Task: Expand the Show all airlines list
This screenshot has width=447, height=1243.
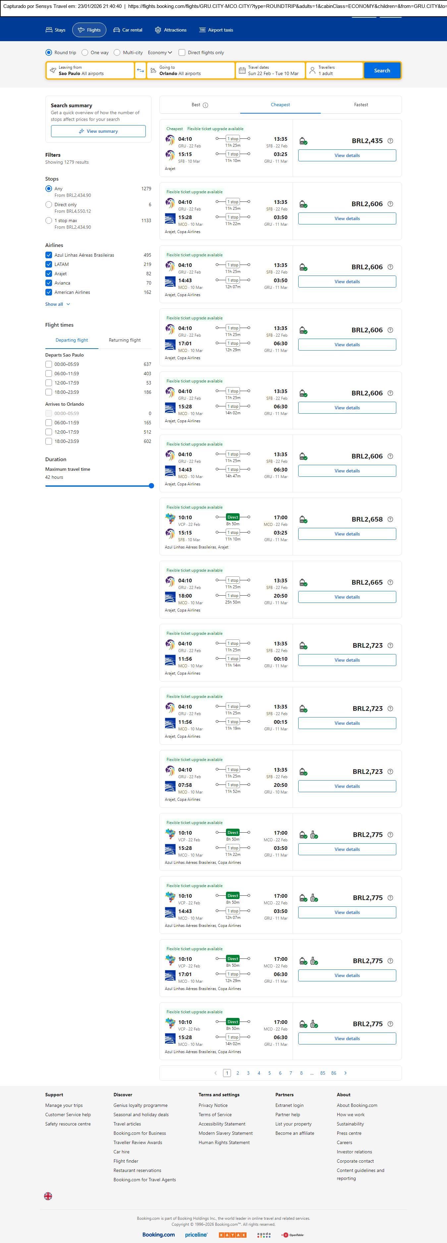Action: pyautogui.click(x=58, y=304)
